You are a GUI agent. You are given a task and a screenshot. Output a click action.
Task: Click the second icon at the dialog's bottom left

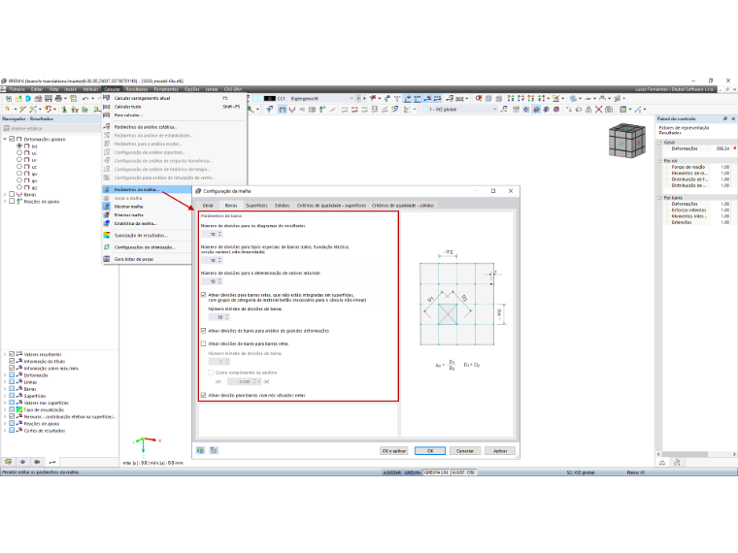click(214, 450)
